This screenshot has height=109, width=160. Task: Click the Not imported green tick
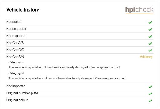(x=150, y=87)
